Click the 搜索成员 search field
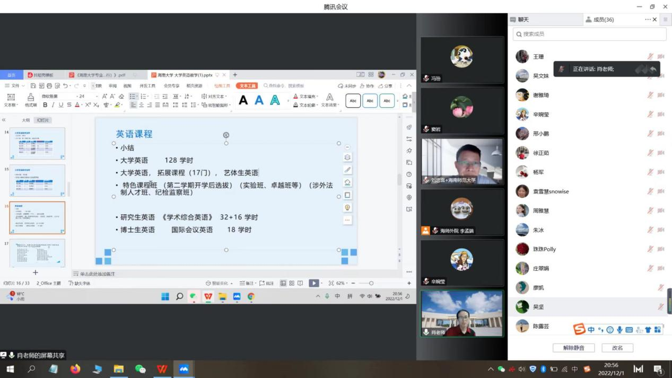The image size is (672, 378). pos(589,34)
